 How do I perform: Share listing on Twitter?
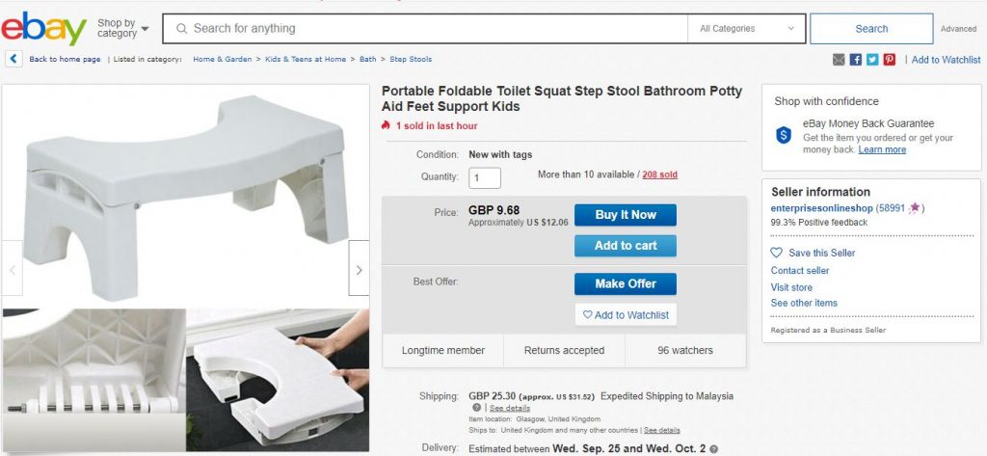[x=872, y=60]
